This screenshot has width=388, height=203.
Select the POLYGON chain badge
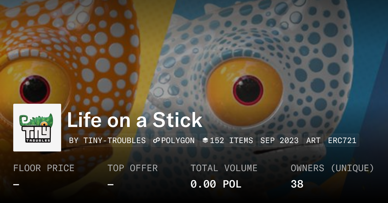pos(174,140)
